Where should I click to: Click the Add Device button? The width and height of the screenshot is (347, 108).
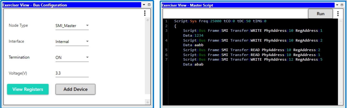click(75, 89)
